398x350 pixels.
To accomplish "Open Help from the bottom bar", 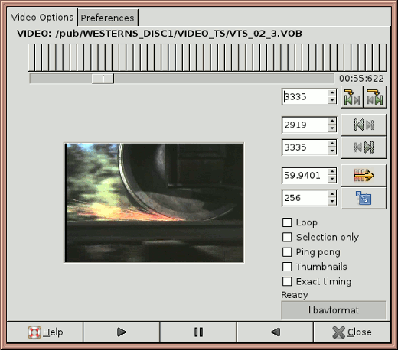I will point(45,332).
